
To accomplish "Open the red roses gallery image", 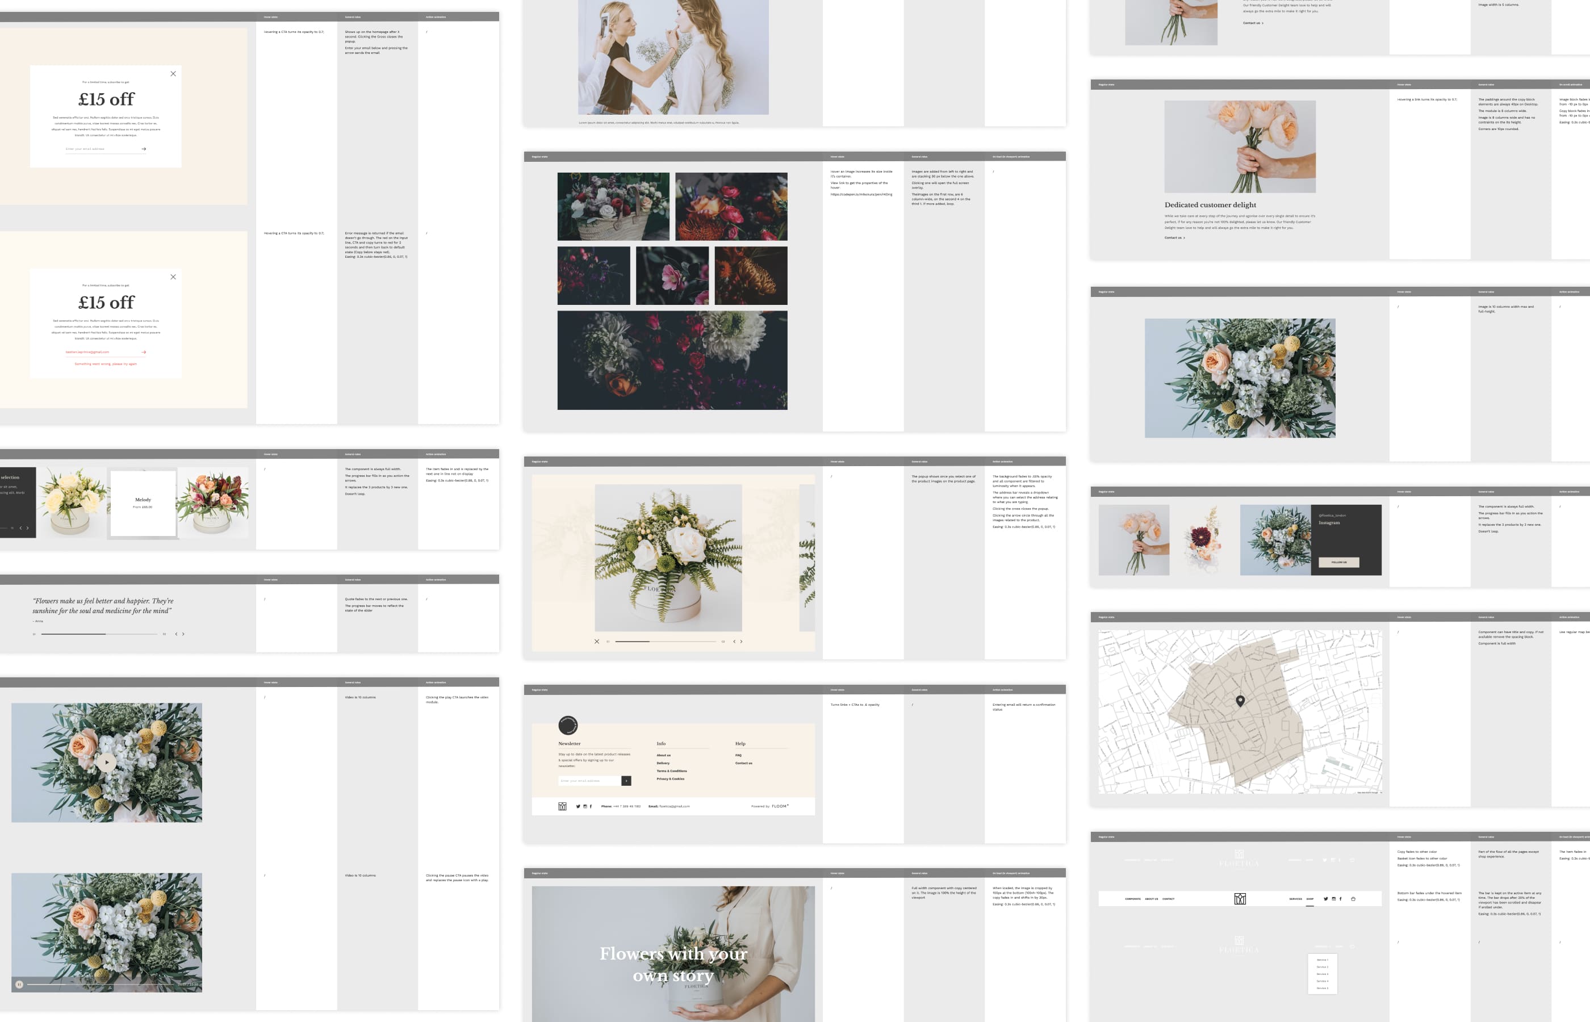I will pyautogui.click(x=731, y=207).
